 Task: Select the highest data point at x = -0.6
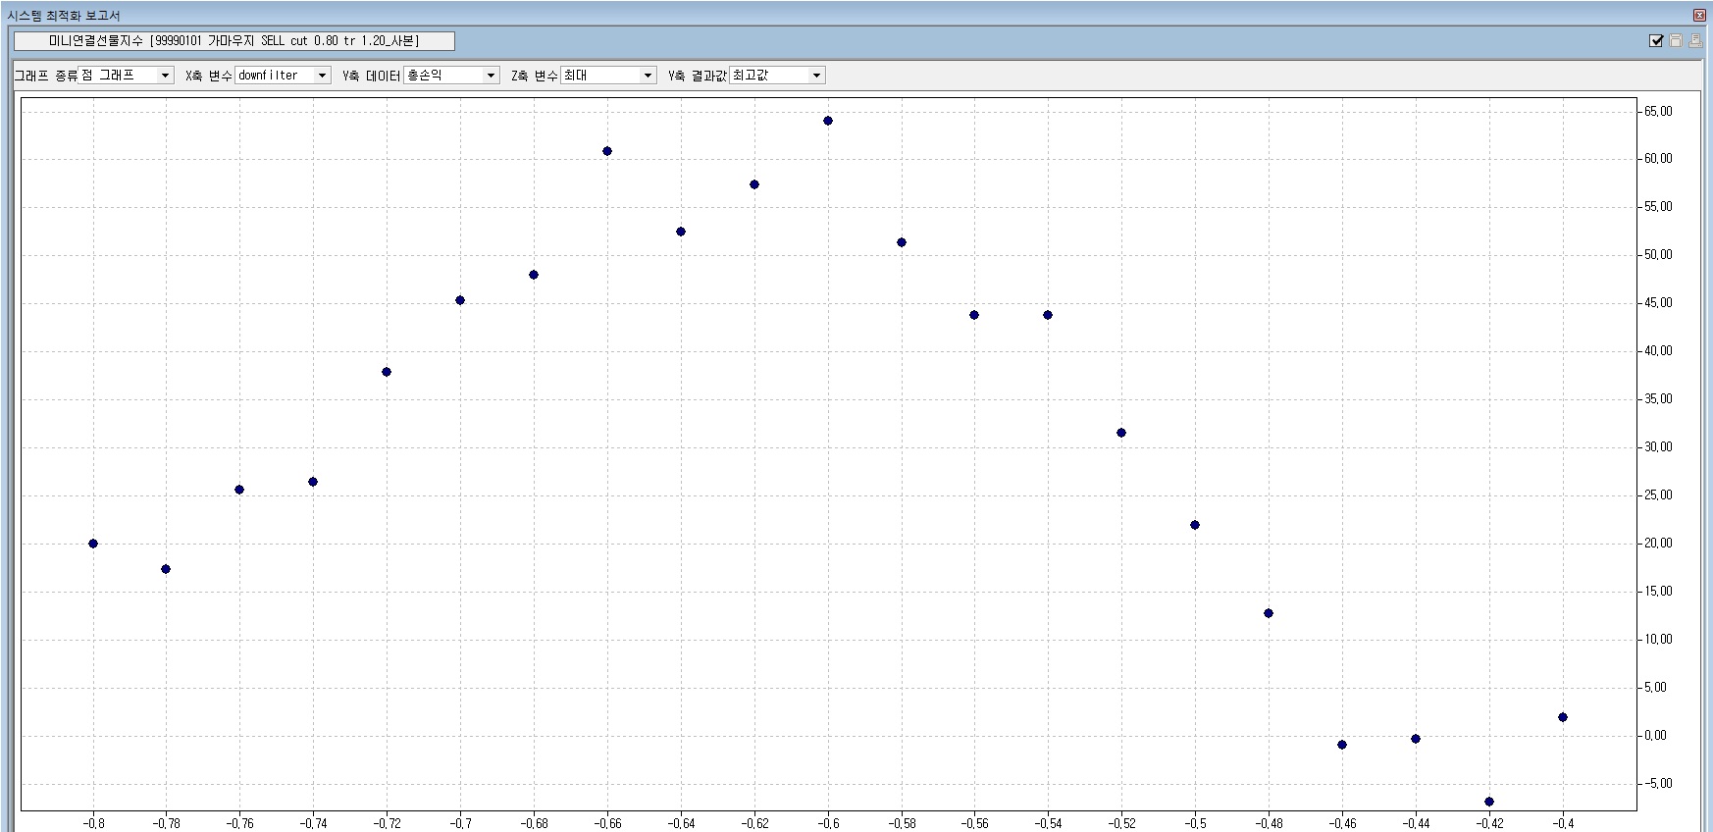(x=828, y=121)
